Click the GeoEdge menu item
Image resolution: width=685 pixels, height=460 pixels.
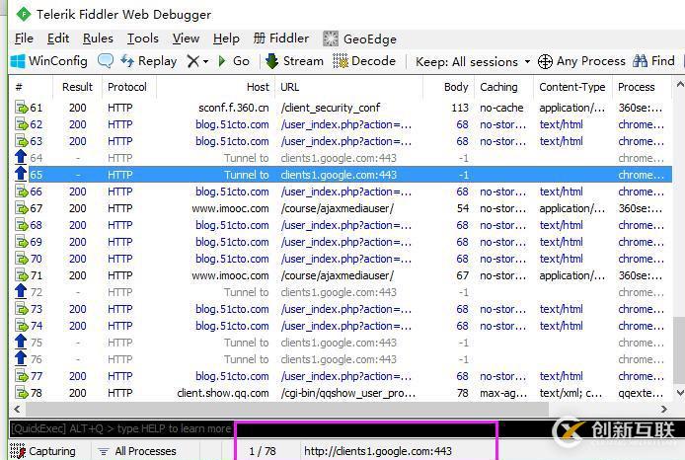[359, 39]
